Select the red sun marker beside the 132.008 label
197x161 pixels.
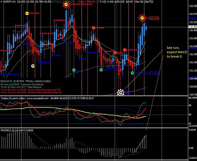pyautogui.click(x=142, y=18)
